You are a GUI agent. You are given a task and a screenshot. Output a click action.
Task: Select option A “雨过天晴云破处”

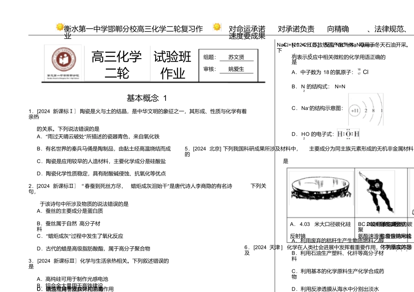pos(98,136)
